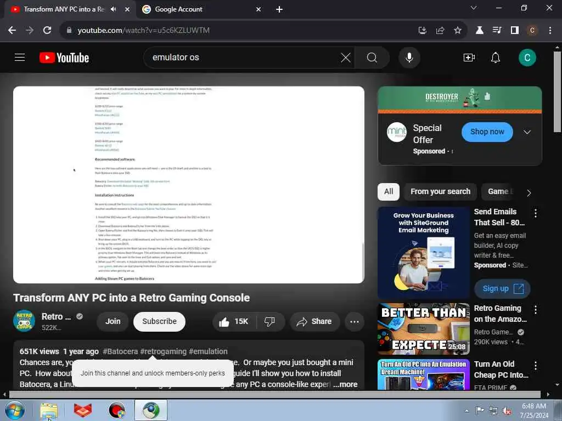Go forward with the browser forward arrow
The width and height of the screenshot is (562, 421).
tap(30, 31)
